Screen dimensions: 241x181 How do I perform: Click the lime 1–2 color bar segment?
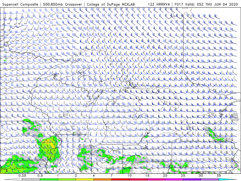coord(67,179)
